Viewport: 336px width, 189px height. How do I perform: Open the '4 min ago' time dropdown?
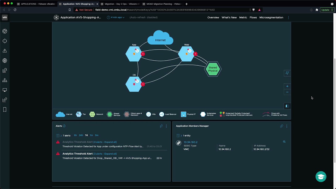[x=116, y=17]
